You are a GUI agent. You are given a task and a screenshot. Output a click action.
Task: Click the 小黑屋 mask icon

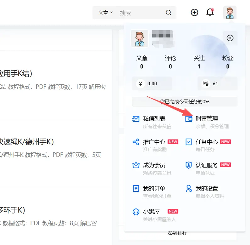(x=136, y=212)
